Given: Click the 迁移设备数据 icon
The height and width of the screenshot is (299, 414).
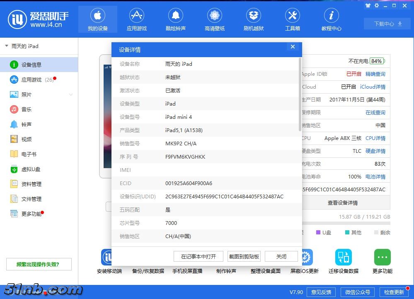Looking at the screenshot, I should (343, 258).
